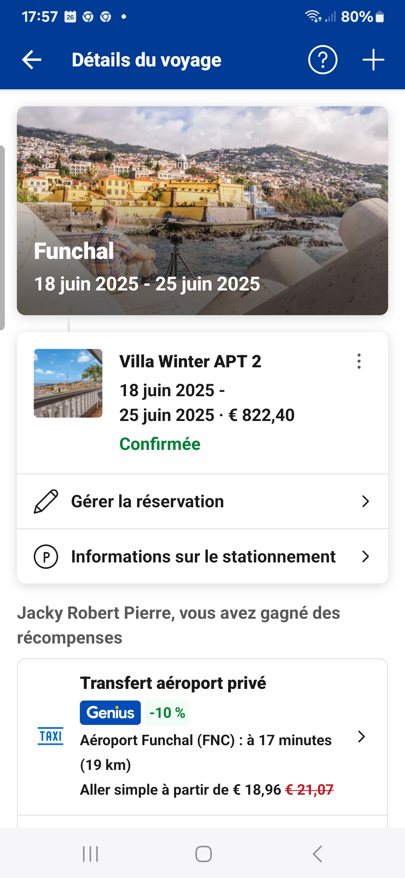The image size is (405, 878).
Task: Open the help question mark icon
Action: (322, 60)
